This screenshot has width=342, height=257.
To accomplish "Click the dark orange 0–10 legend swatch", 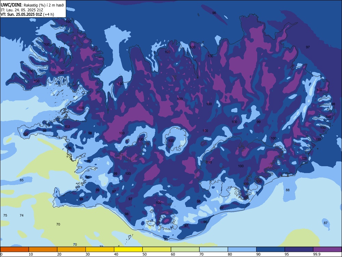I will click(x=14, y=249).
